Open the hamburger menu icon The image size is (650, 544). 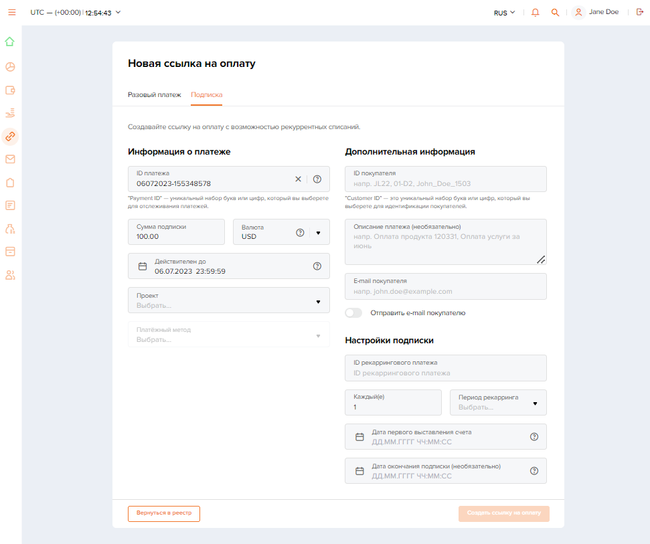pyautogui.click(x=12, y=13)
